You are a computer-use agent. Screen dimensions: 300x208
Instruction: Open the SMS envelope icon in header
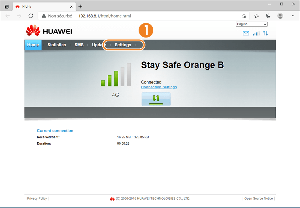coord(246,33)
